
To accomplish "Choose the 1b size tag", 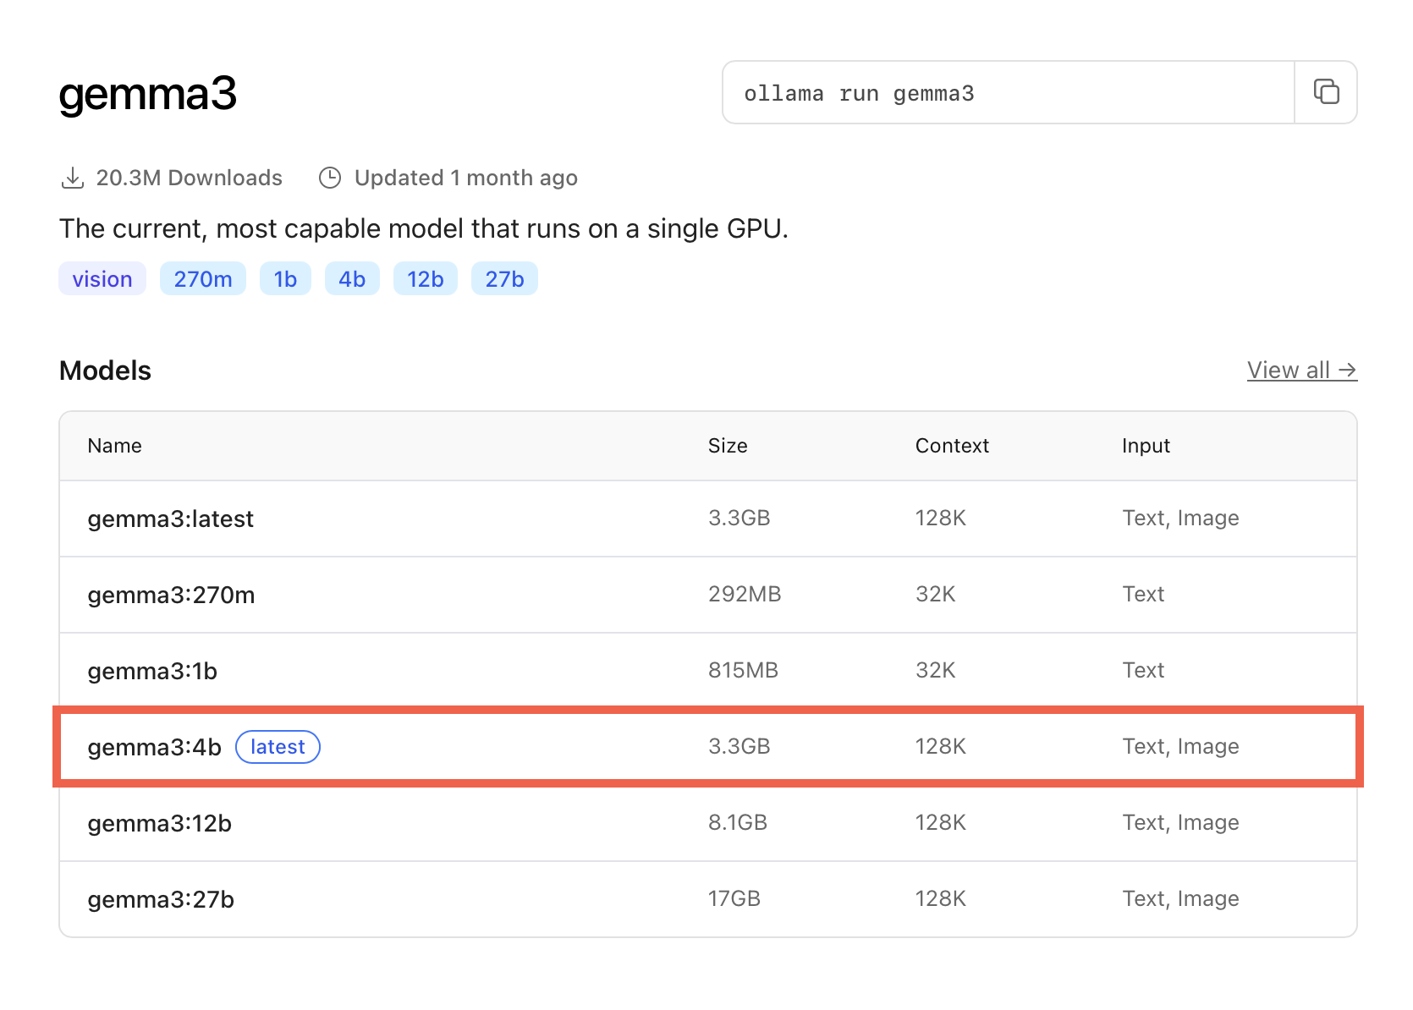I will [x=285, y=279].
